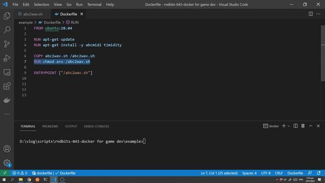
Task: Click 'example' breadcrumb folder
Action: 25,22
